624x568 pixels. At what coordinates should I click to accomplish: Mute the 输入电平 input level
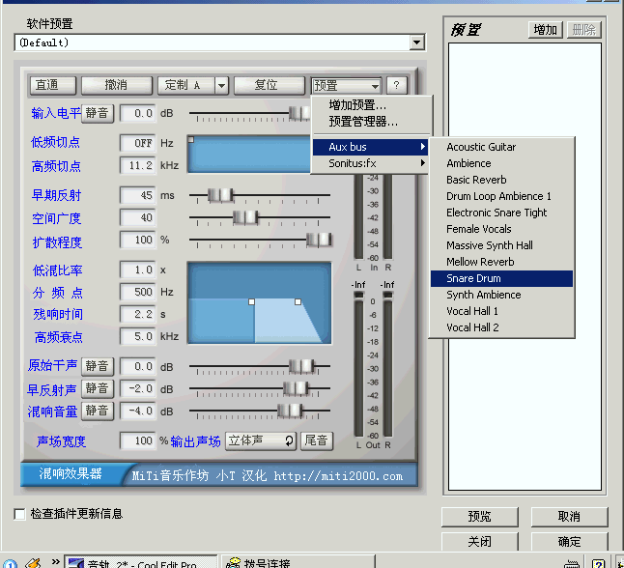[97, 113]
